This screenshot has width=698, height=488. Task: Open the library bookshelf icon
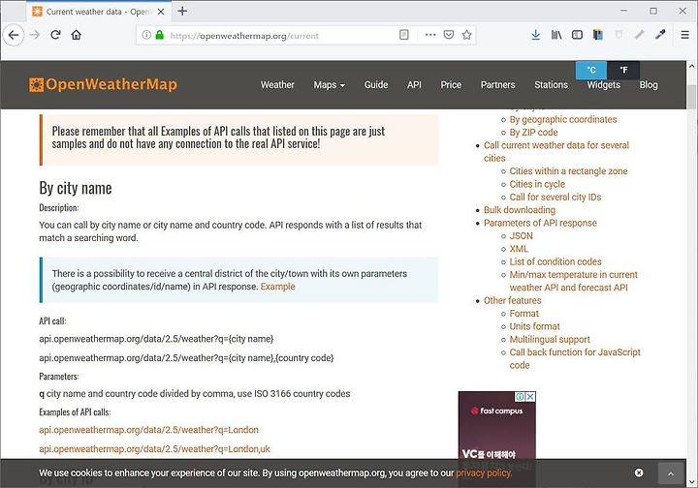[556, 35]
